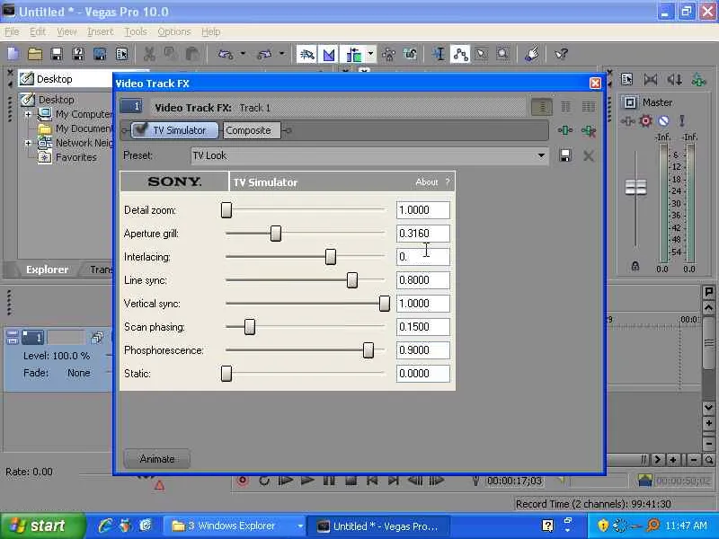The image size is (719, 539).
Task: Open the Auto Ripple mode dropdown arrow
Action: tap(370, 55)
